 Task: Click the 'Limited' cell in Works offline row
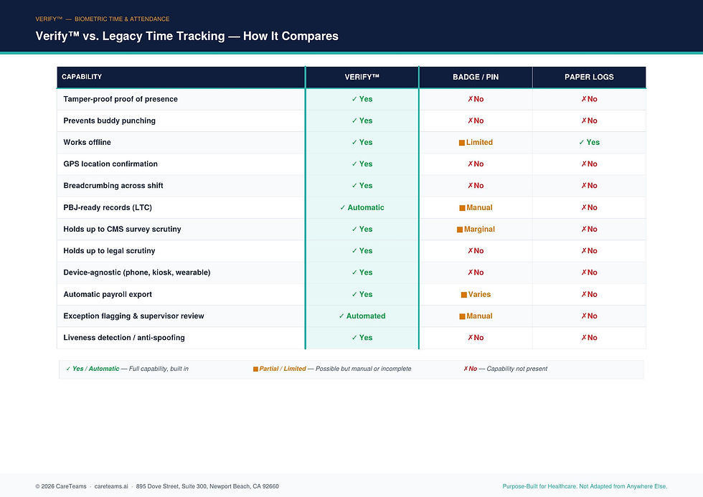pos(476,142)
